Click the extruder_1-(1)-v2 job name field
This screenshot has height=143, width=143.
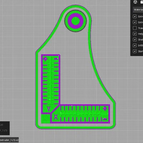pyautogui.click(x=9, y=140)
